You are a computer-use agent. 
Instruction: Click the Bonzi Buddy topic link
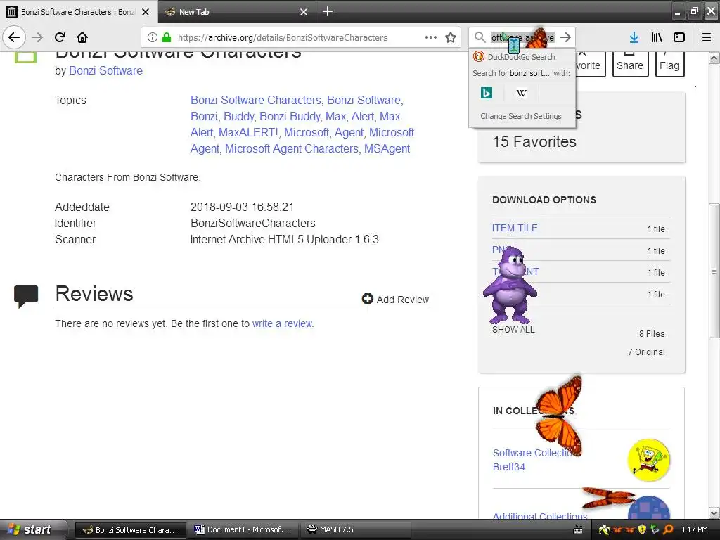[290, 116]
